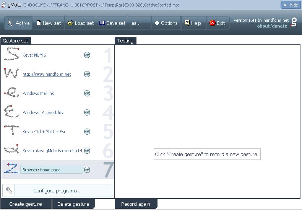
Task: Open action menu for Browser: home page gesture
Action: pos(87,170)
